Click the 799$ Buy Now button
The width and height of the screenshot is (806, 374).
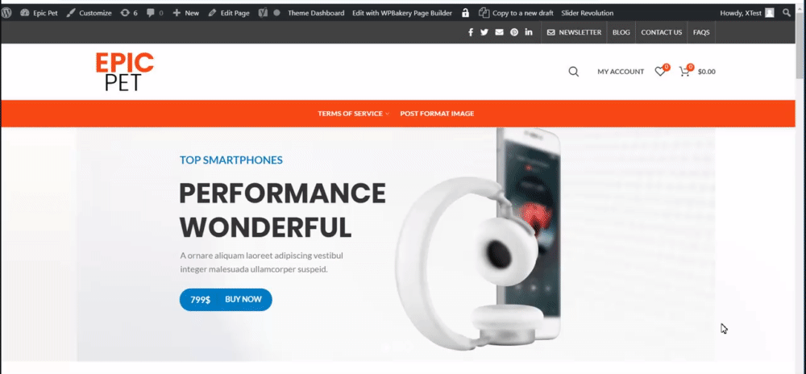click(x=226, y=300)
